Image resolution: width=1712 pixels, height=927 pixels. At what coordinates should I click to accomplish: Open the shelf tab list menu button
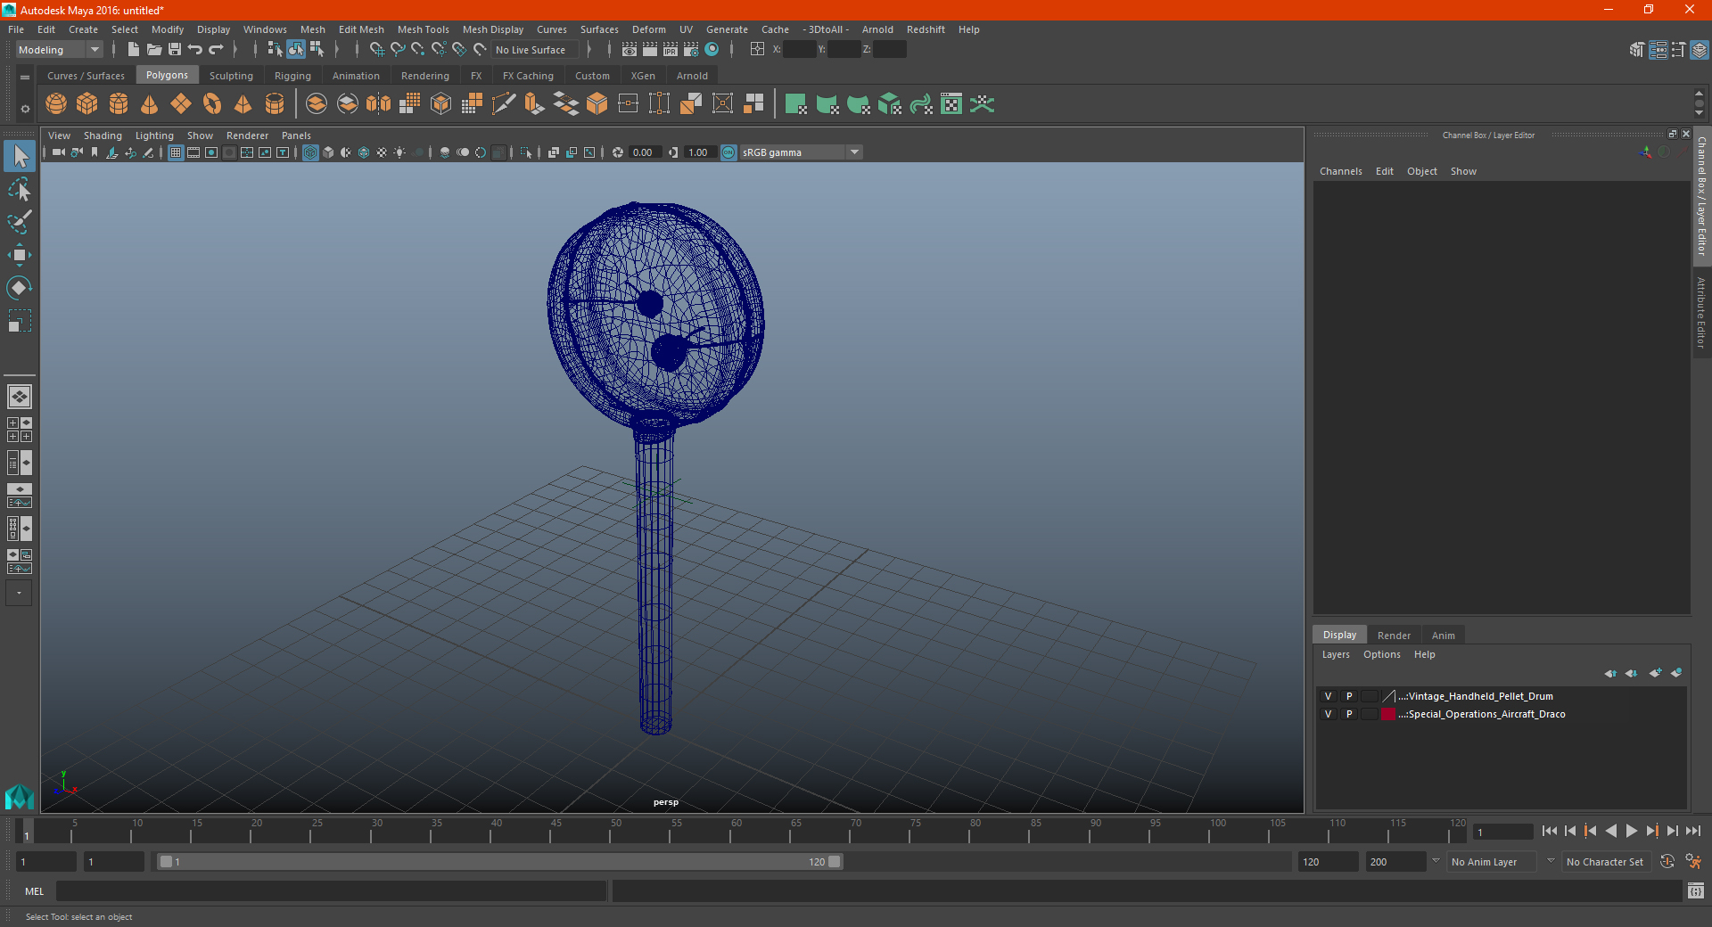pos(25,78)
